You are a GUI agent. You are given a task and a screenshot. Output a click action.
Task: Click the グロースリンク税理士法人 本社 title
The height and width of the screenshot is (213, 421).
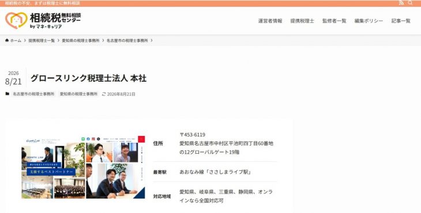89,78
